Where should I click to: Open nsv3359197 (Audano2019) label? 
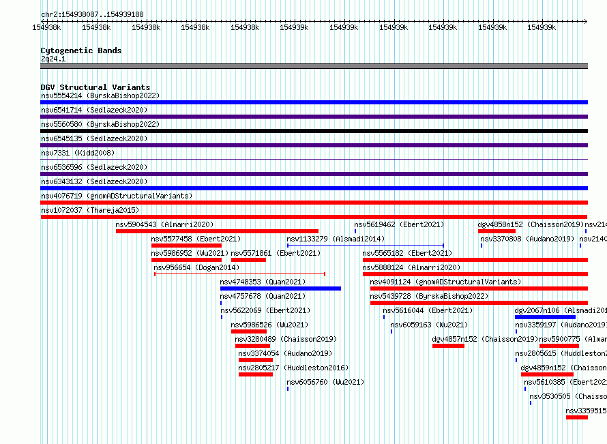pos(561,325)
